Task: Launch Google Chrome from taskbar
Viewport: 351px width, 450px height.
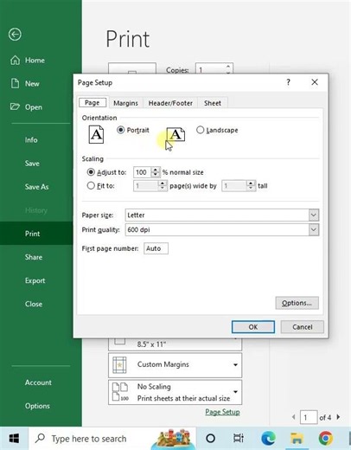Action: (x=326, y=439)
